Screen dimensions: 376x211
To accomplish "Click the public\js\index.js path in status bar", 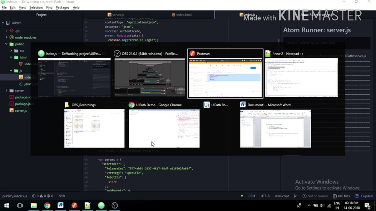I will tap(15, 196).
